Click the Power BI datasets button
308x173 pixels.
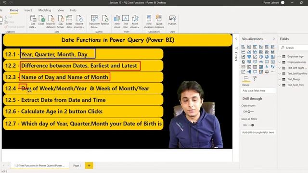point(51,22)
